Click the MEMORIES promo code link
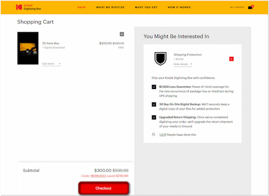The image size is (269, 196). (x=99, y=176)
